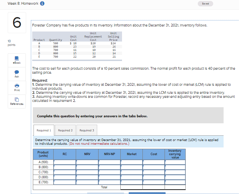The image size is (239, 194).
Task: Click the '10 points' label
Action: point(11,43)
